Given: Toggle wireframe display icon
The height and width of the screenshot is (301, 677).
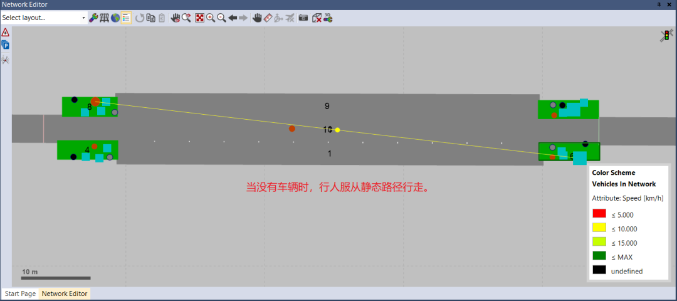Looking at the screenshot, I should [104, 18].
